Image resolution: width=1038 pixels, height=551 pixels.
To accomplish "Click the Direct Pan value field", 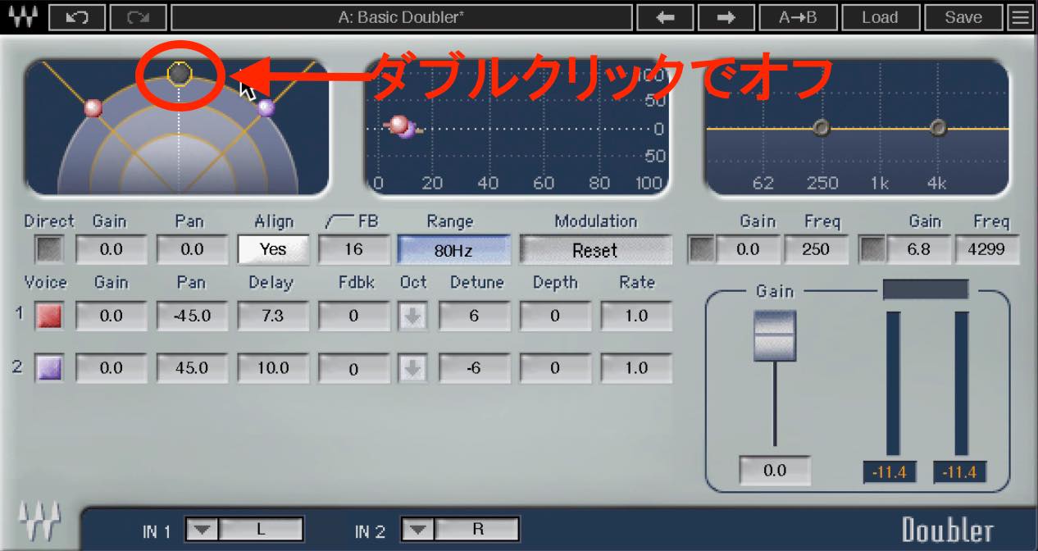I will (192, 249).
